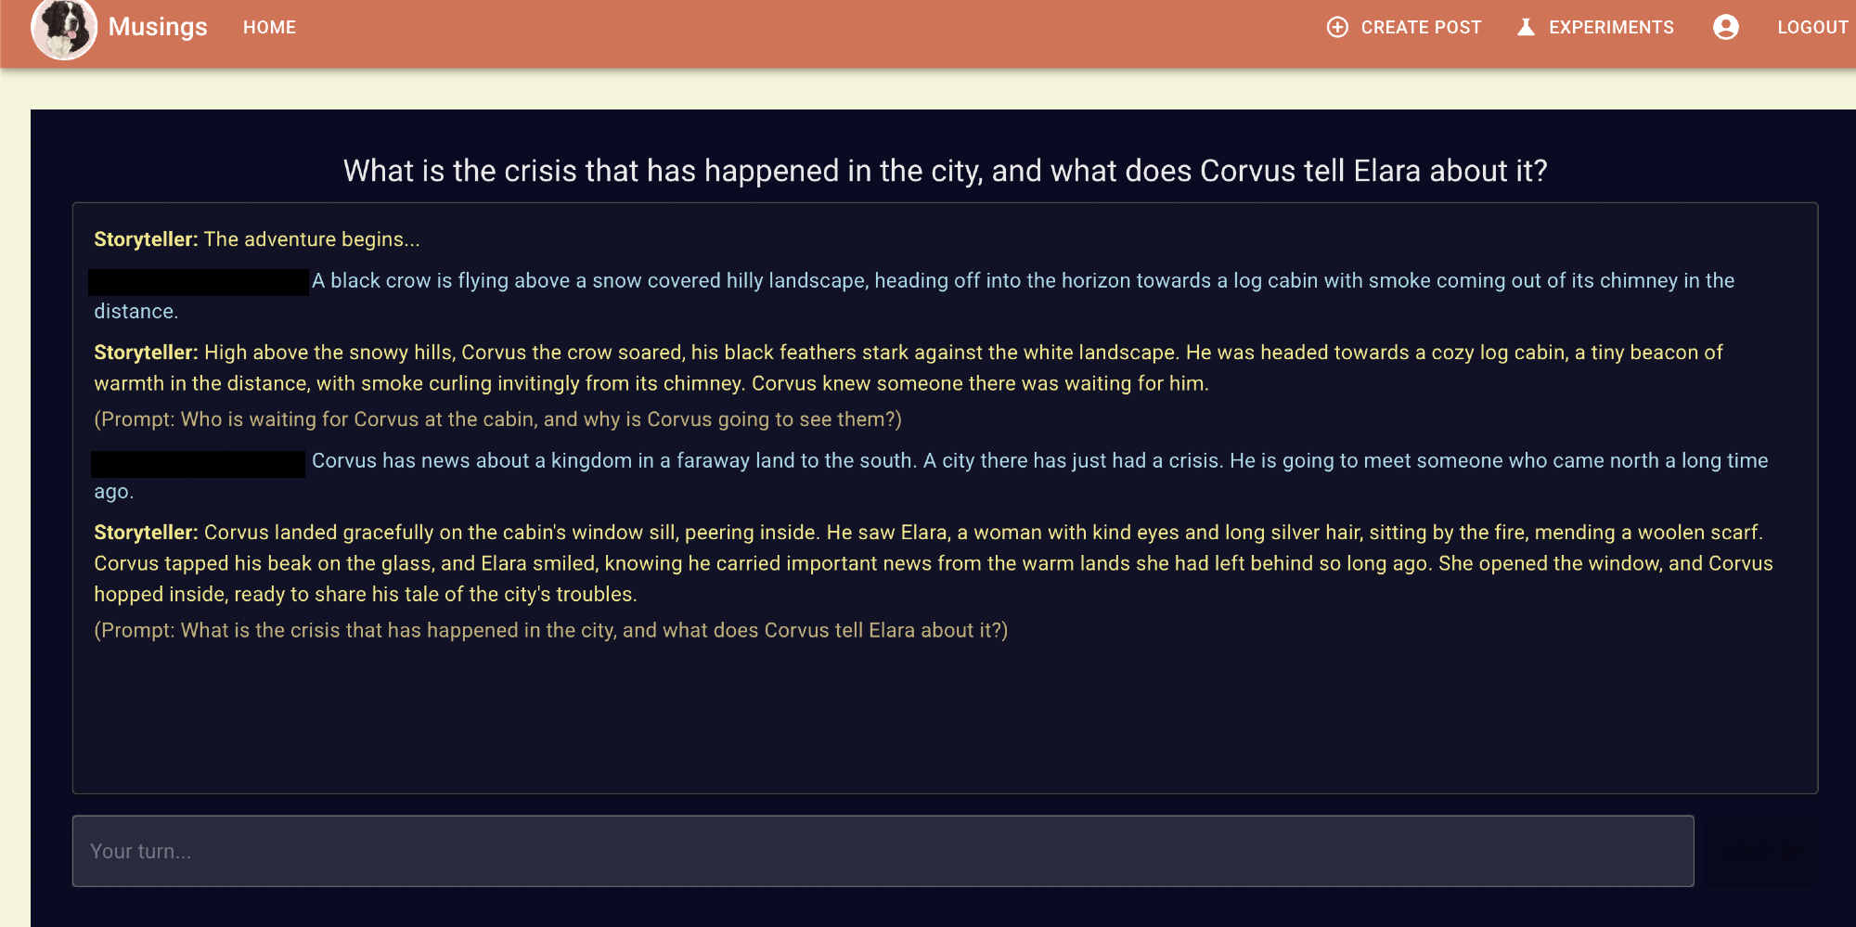The height and width of the screenshot is (927, 1856).
Task: Click the story question heading
Action: pos(945,171)
